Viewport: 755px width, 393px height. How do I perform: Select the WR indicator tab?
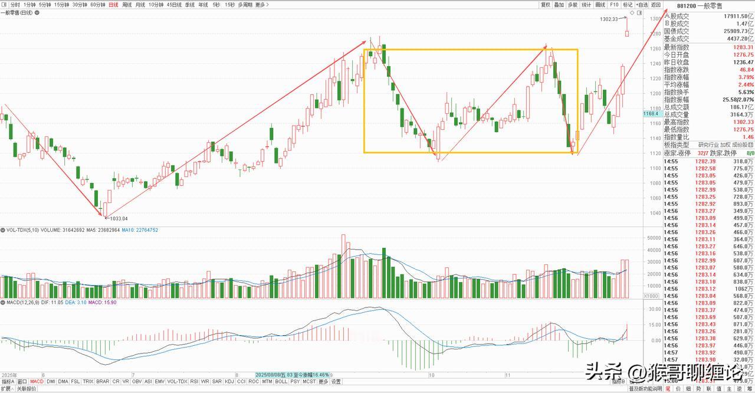tap(205, 381)
